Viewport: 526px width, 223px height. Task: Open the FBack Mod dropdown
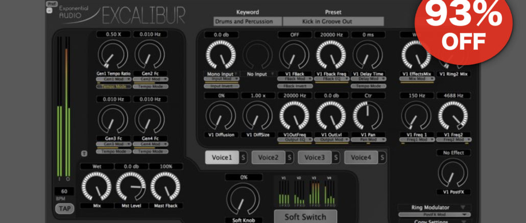[295, 78]
